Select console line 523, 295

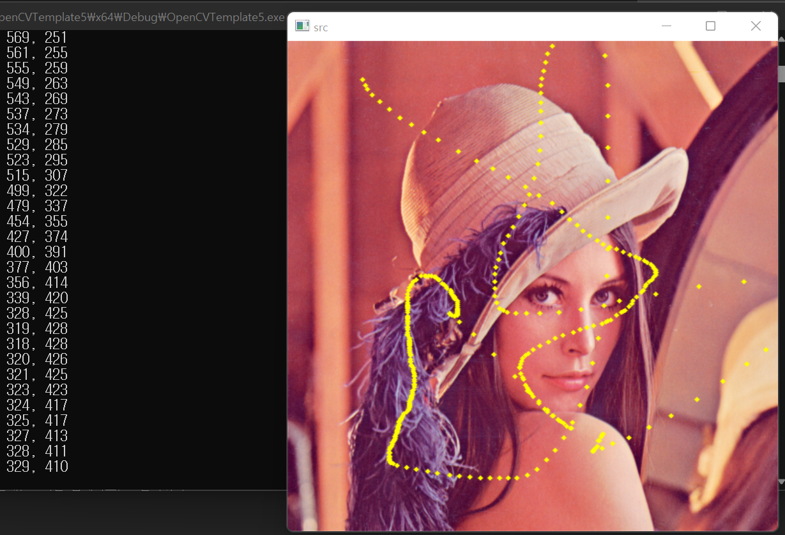(x=36, y=160)
